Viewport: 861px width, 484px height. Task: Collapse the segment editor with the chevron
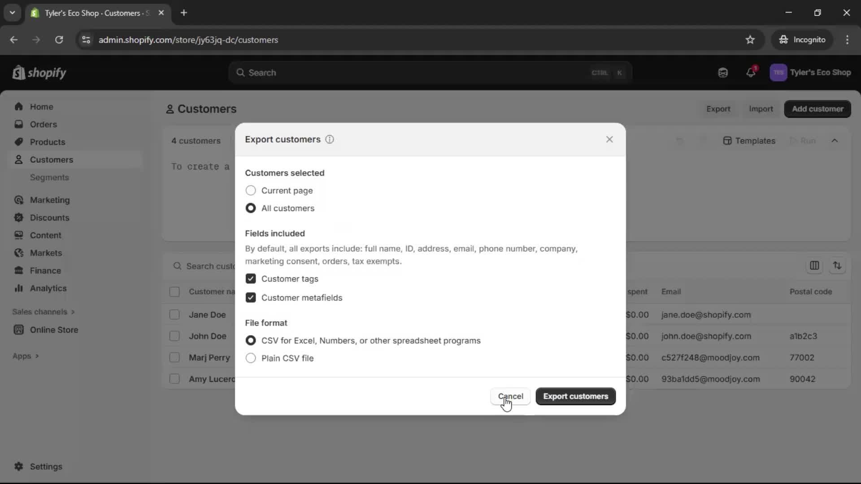835,140
